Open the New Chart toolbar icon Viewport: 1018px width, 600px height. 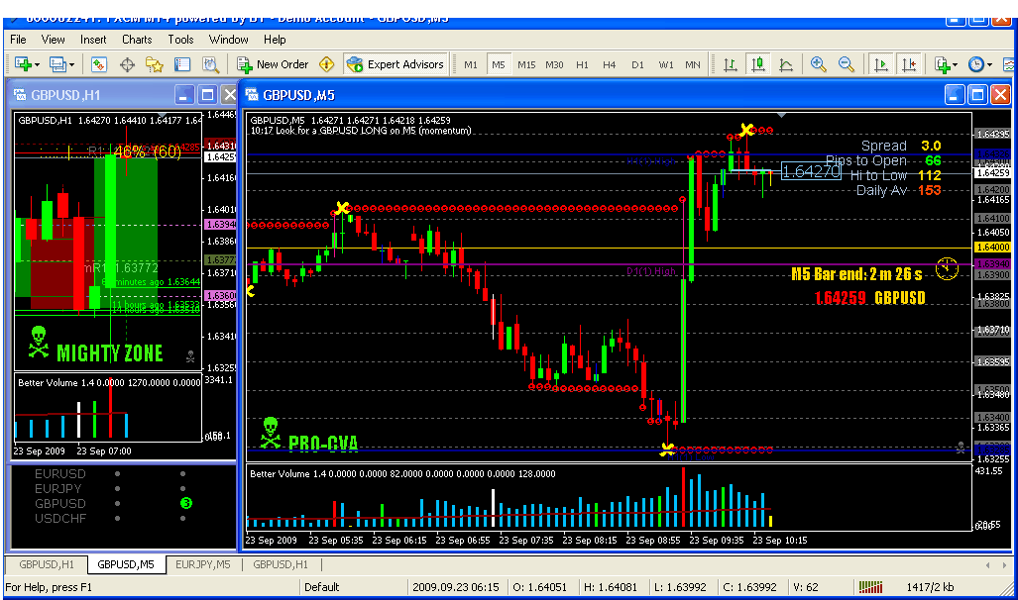pos(23,64)
